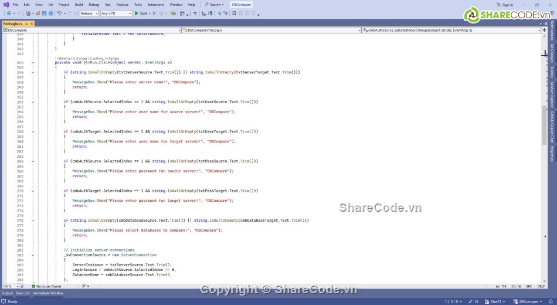Click the code cleanup broom icon

click(x=84, y=286)
